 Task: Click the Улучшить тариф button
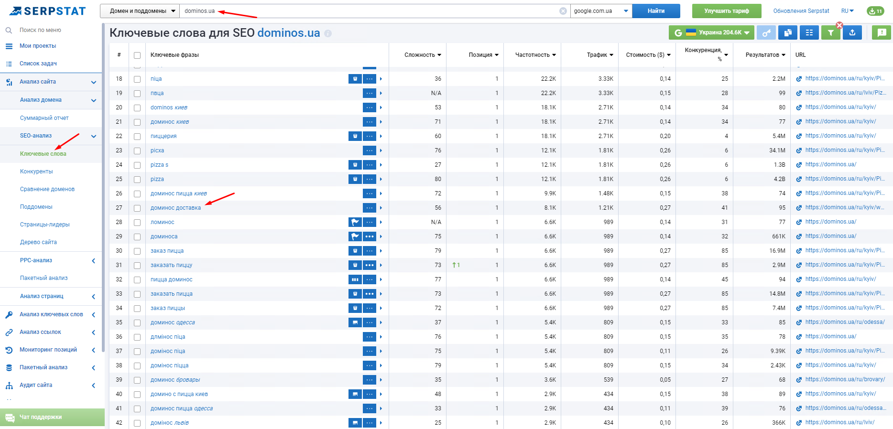726,11
